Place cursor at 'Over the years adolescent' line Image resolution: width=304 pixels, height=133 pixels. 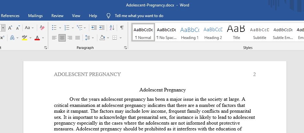(157, 100)
